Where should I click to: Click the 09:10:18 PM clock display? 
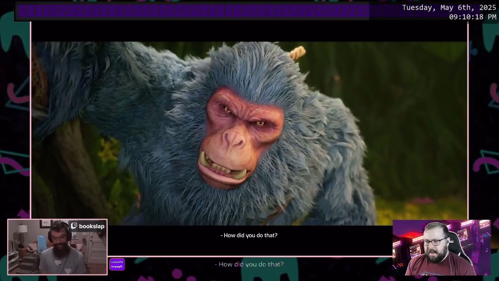[472, 17]
